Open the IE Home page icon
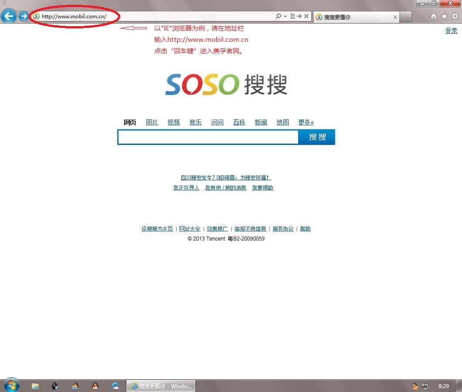This screenshot has width=462, height=392. pyautogui.click(x=433, y=17)
